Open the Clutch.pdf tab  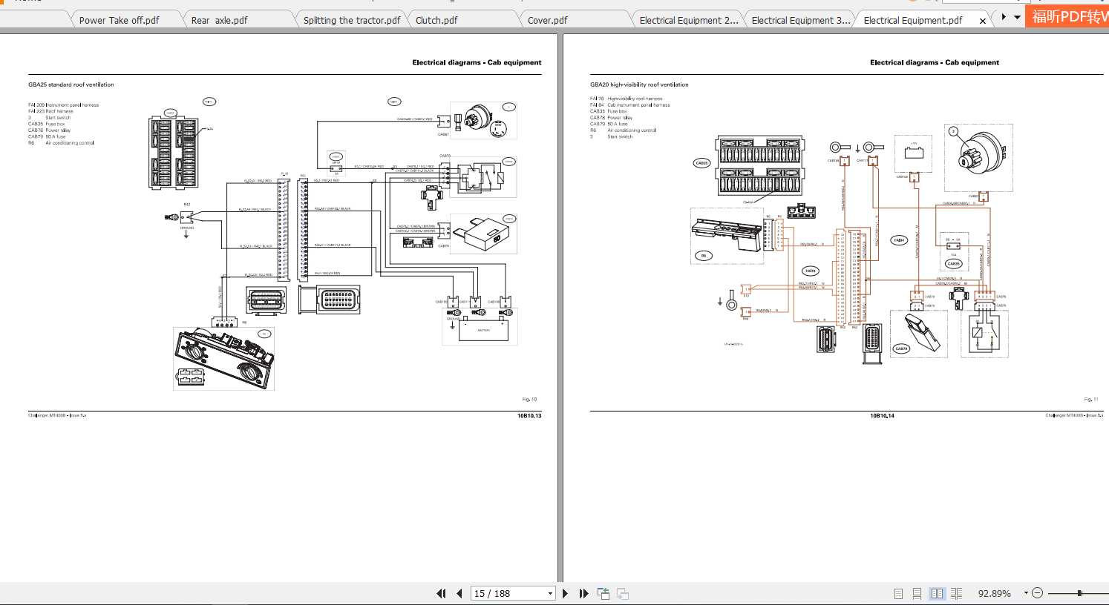point(436,20)
